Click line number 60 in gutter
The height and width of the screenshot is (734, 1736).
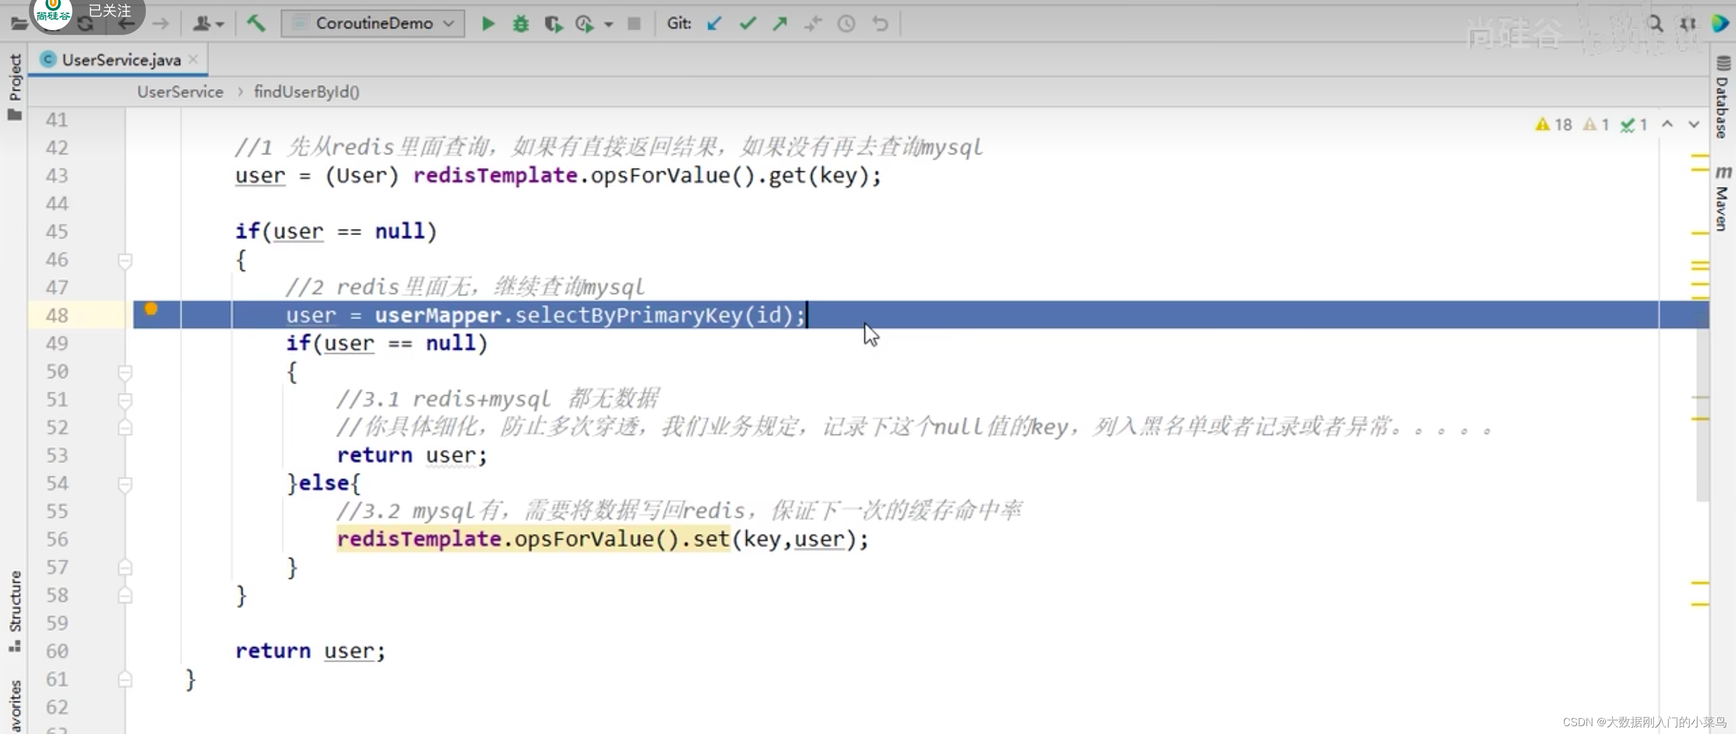57,651
